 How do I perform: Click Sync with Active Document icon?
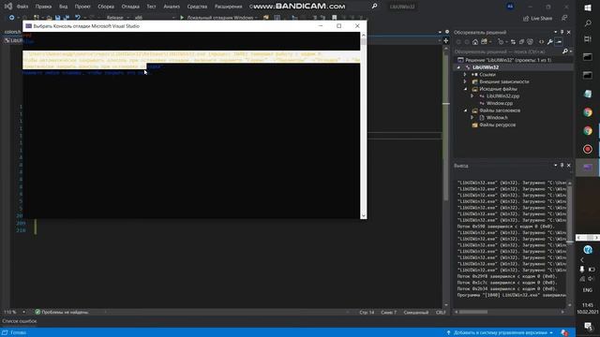pyautogui.click(x=513, y=41)
